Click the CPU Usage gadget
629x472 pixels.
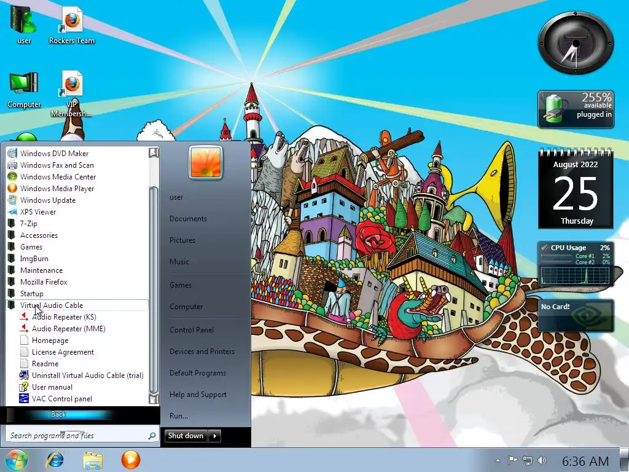tap(575, 264)
